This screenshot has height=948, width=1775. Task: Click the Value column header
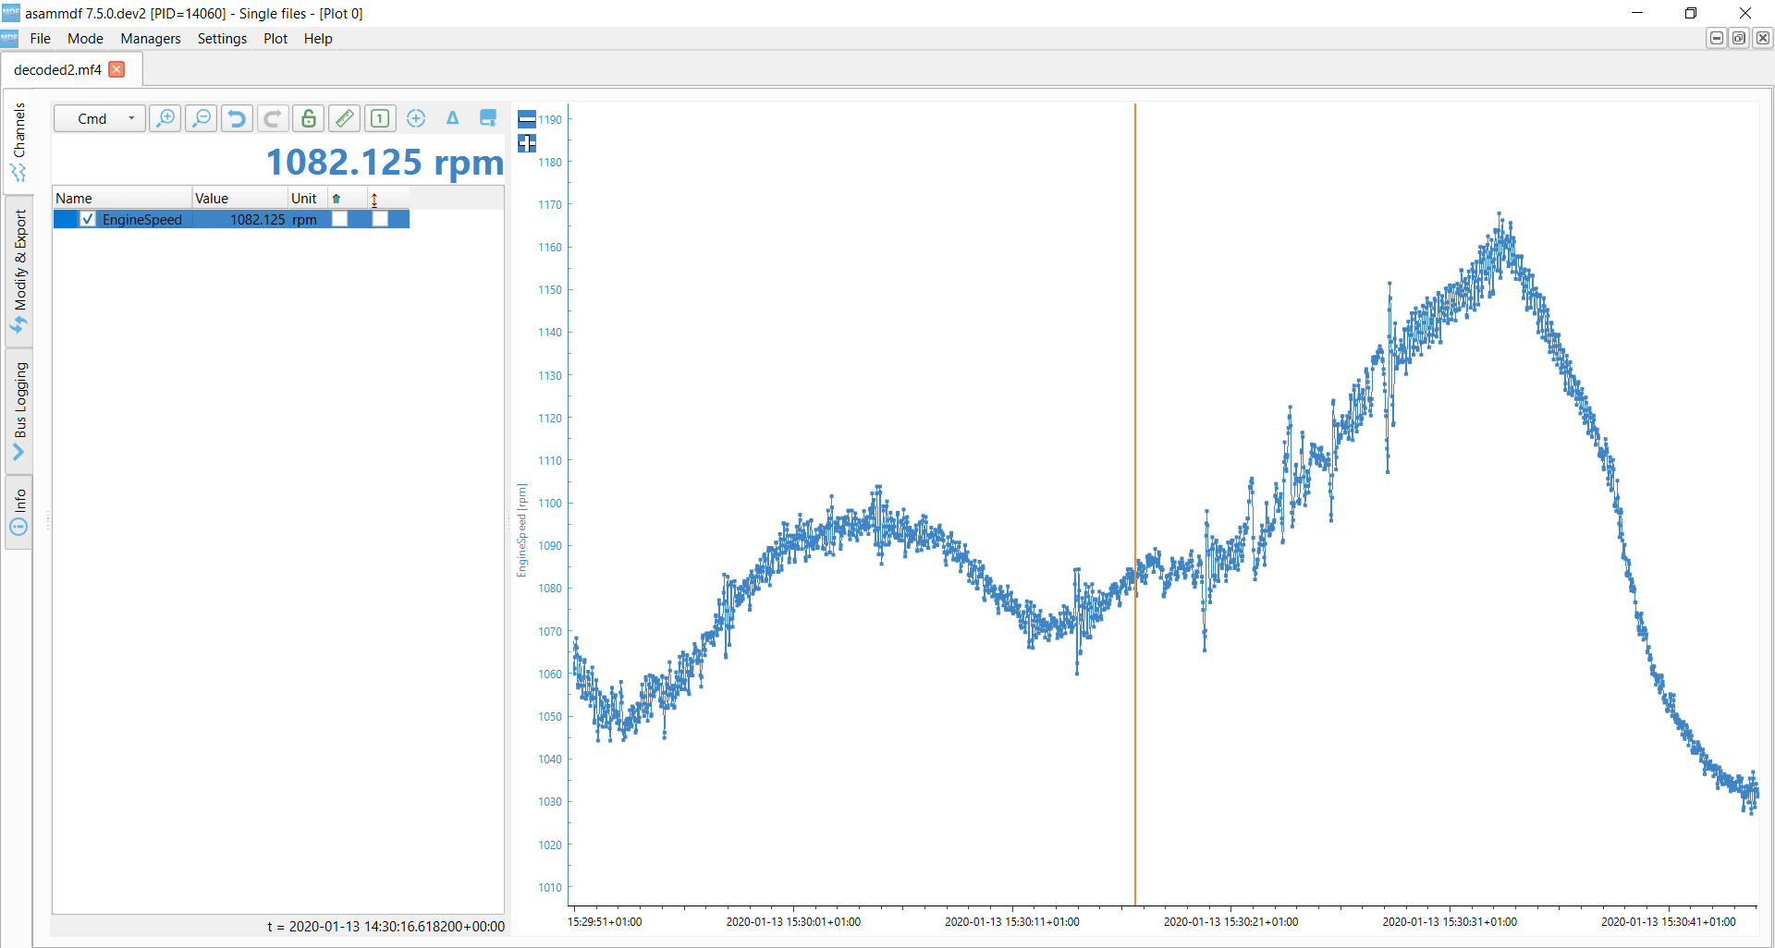click(x=240, y=198)
